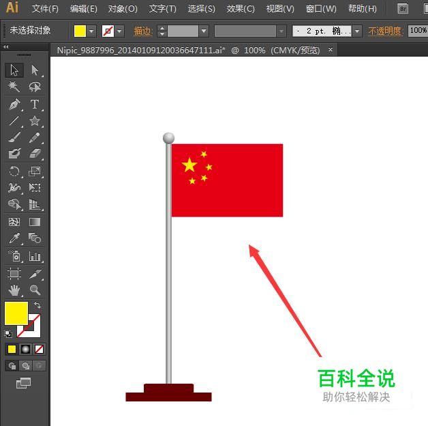428x426 pixels.
Task: Set paint mode to Gradient
Action: point(25,349)
